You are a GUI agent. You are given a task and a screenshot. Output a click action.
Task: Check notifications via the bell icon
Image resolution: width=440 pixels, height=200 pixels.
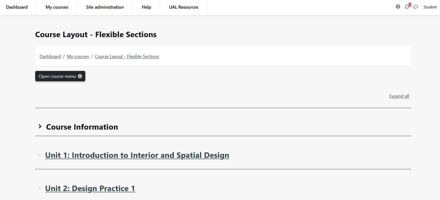pos(407,7)
